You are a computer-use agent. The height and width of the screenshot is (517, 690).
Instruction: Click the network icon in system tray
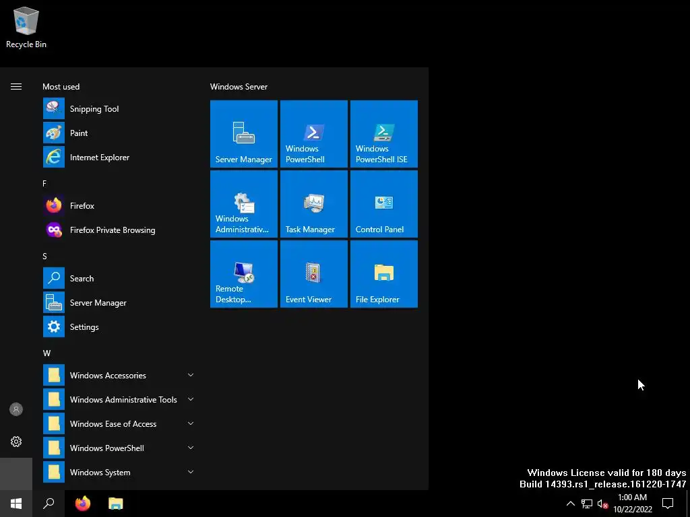587,504
